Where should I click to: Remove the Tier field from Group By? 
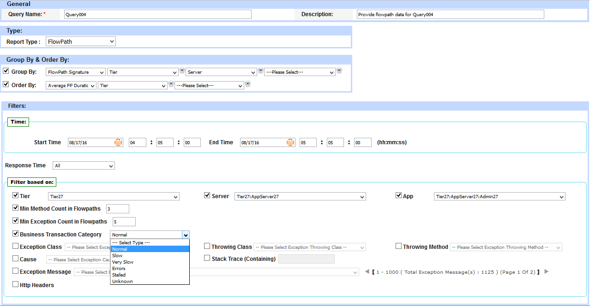pos(182,71)
